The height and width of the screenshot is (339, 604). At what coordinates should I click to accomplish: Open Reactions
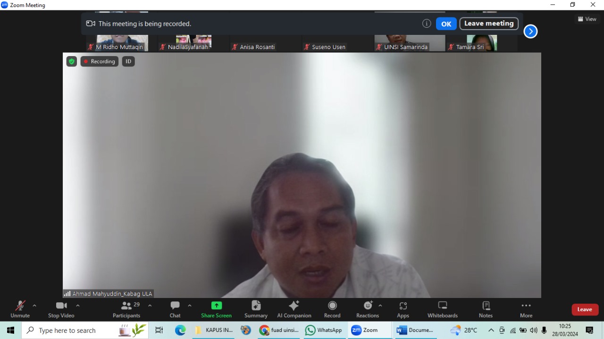pyautogui.click(x=368, y=309)
